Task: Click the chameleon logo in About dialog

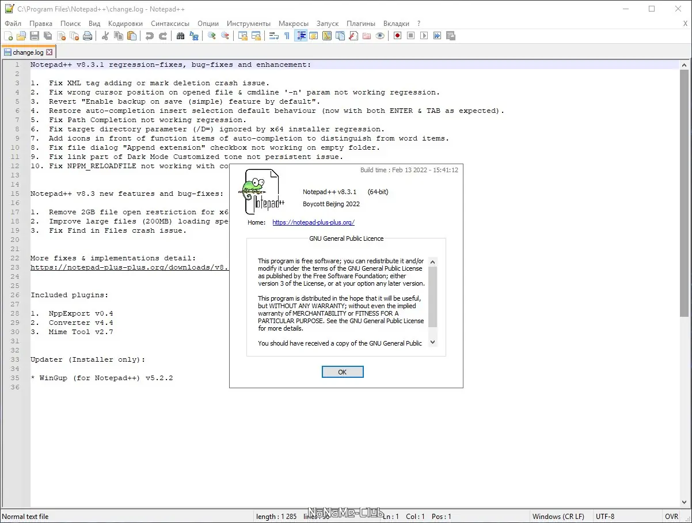Action: [x=261, y=191]
